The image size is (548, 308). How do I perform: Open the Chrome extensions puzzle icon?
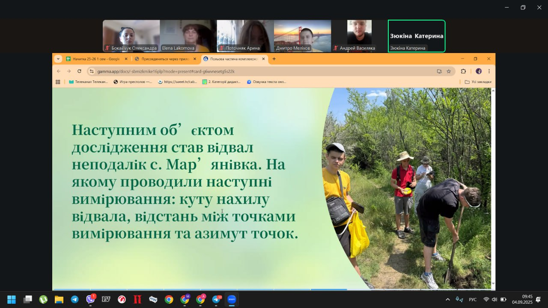click(463, 71)
